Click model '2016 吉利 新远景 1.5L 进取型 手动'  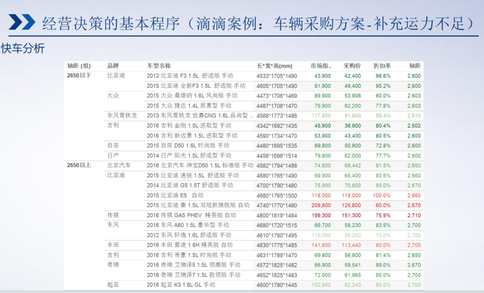[192, 136]
